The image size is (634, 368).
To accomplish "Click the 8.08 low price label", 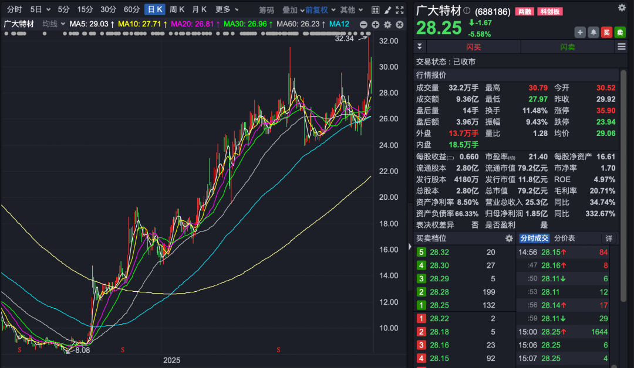I will [83, 350].
